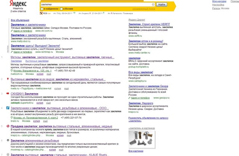Expand 'ещё' for rivetcom.ru result
This screenshot has width=239, height=156.
click(x=49, y=74)
